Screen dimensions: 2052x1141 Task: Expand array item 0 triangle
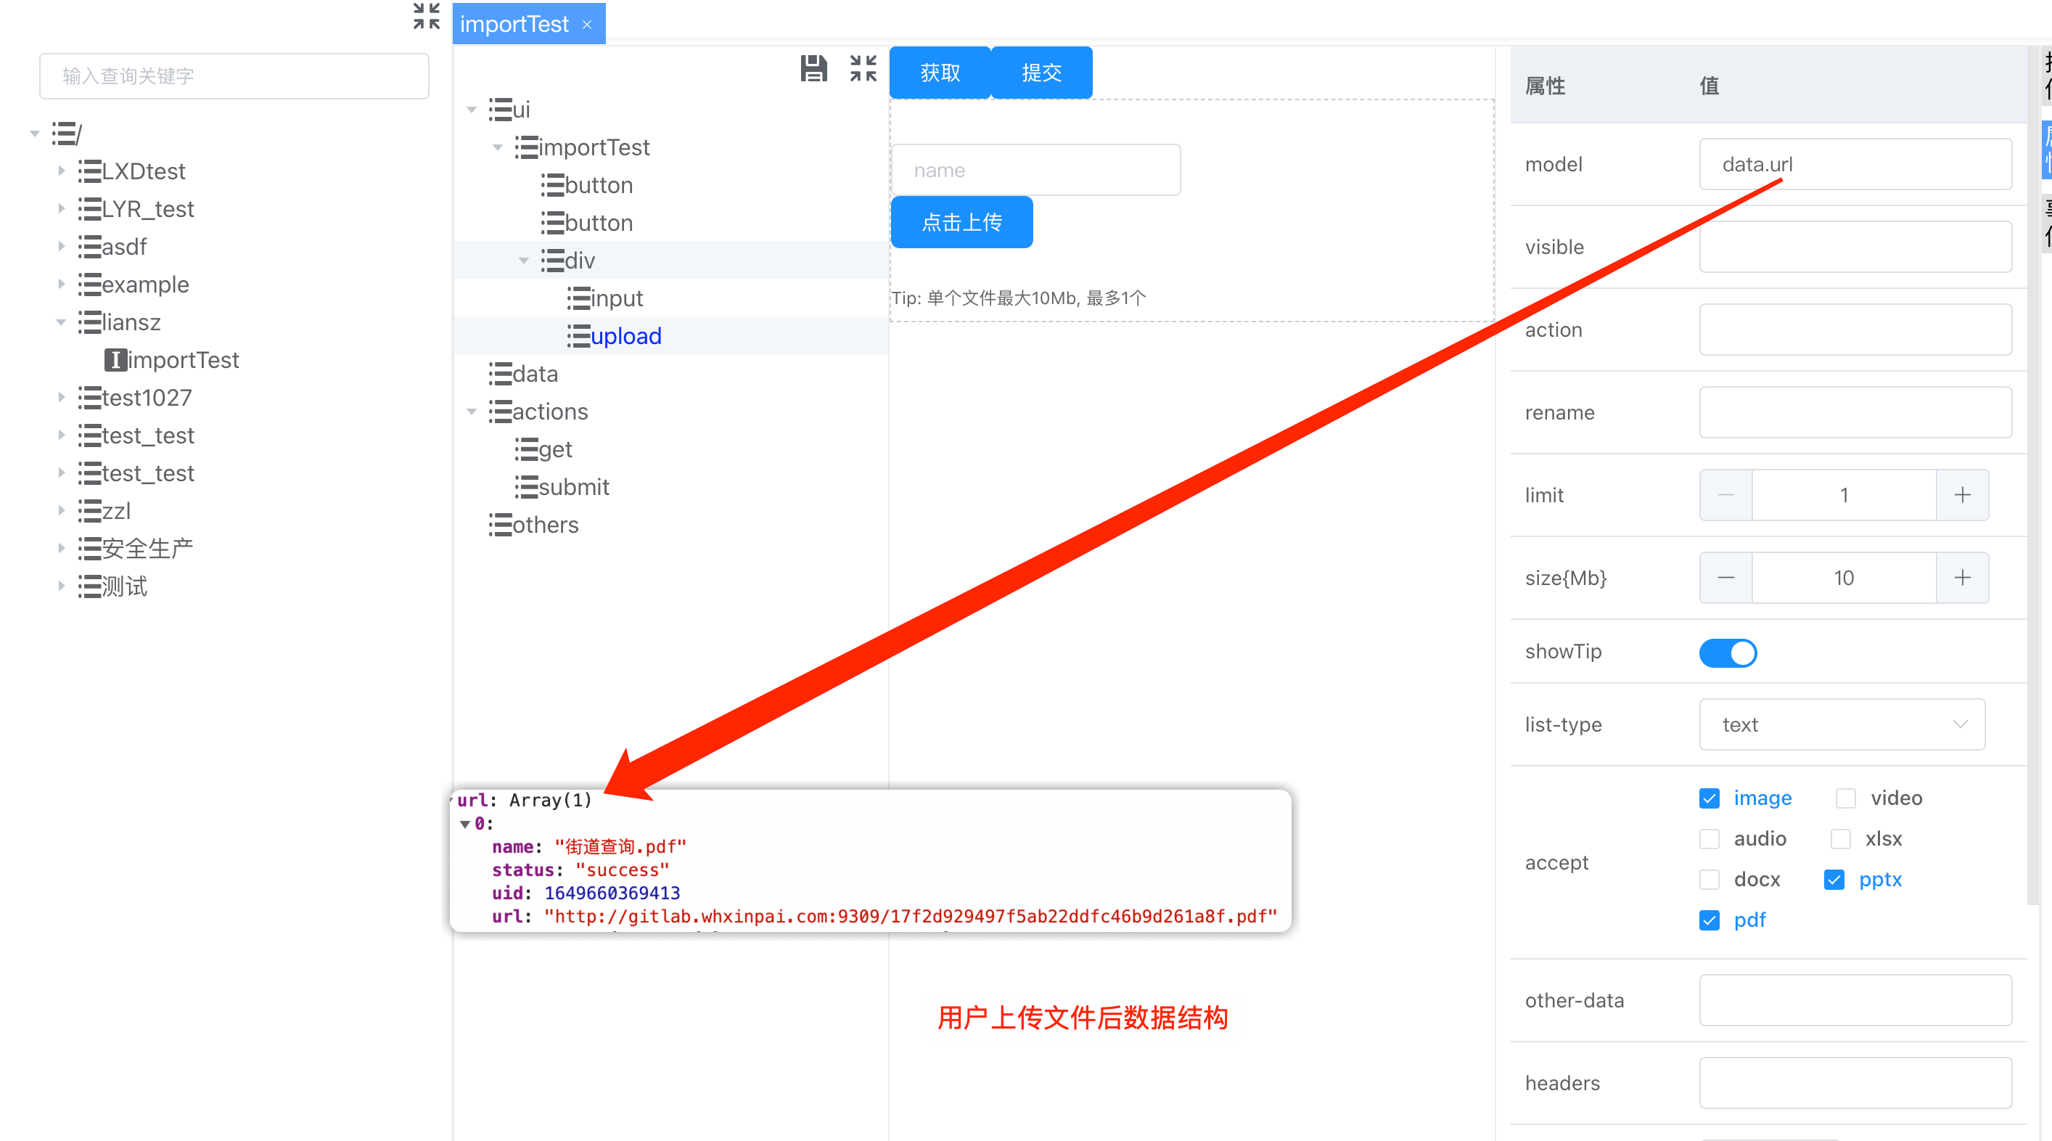point(465,825)
